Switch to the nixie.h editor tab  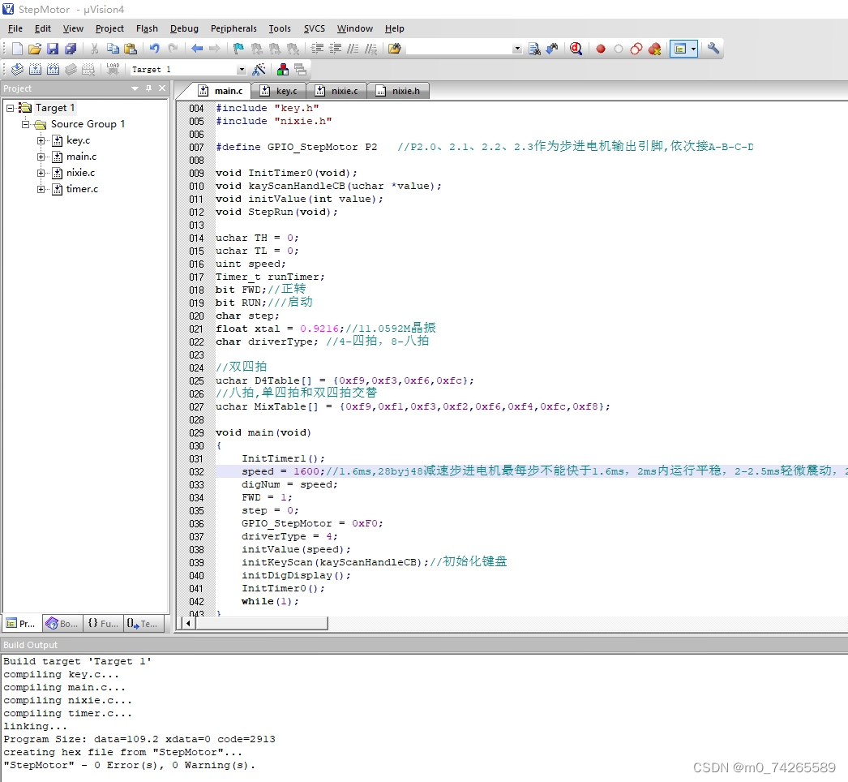coord(399,91)
